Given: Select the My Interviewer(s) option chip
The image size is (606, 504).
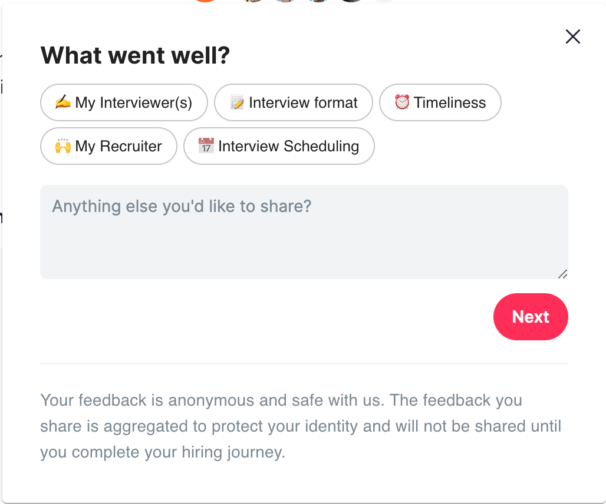Looking at the screenshot, I should pyautogui.click(x=124, y=102).
